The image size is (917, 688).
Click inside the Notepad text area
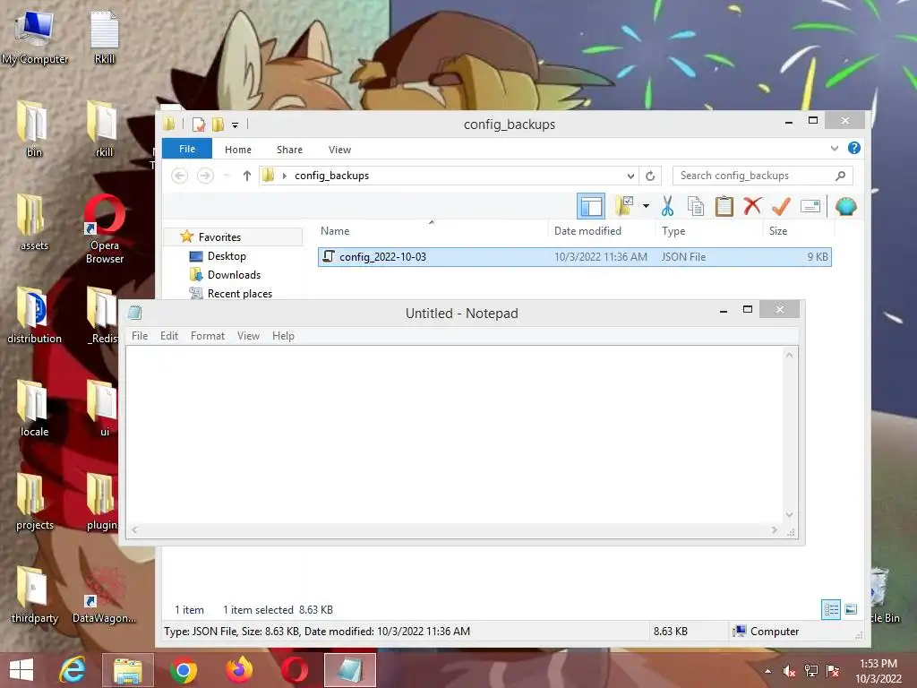[454, 434]
